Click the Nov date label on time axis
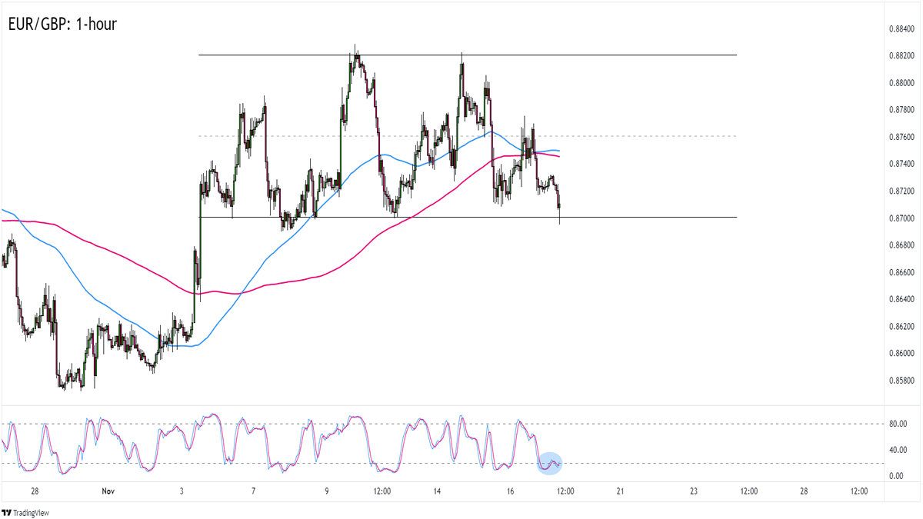Screen dimensions: 923x519 [107, 491]
